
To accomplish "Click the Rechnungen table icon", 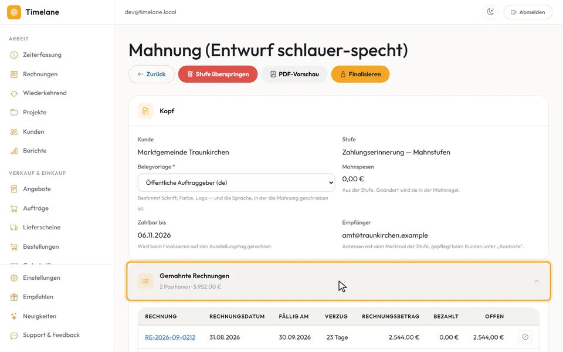I will coord(14,75).
